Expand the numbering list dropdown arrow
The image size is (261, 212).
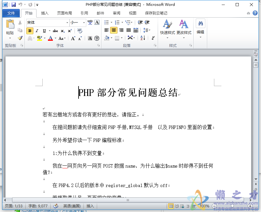tap(122, 23)
